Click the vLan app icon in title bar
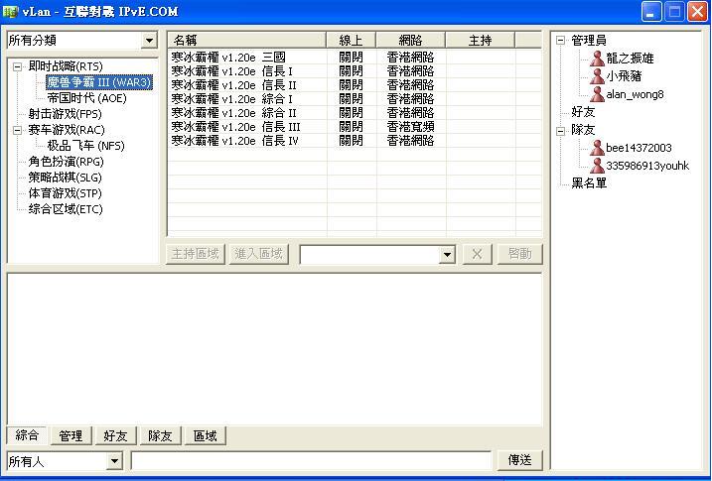The width and height of the screenshot is (712, 481). pyautogui.click(x=10, y=12)
